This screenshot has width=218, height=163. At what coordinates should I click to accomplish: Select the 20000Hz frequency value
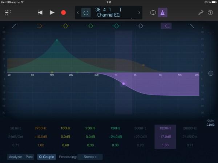tap(190, 128)
